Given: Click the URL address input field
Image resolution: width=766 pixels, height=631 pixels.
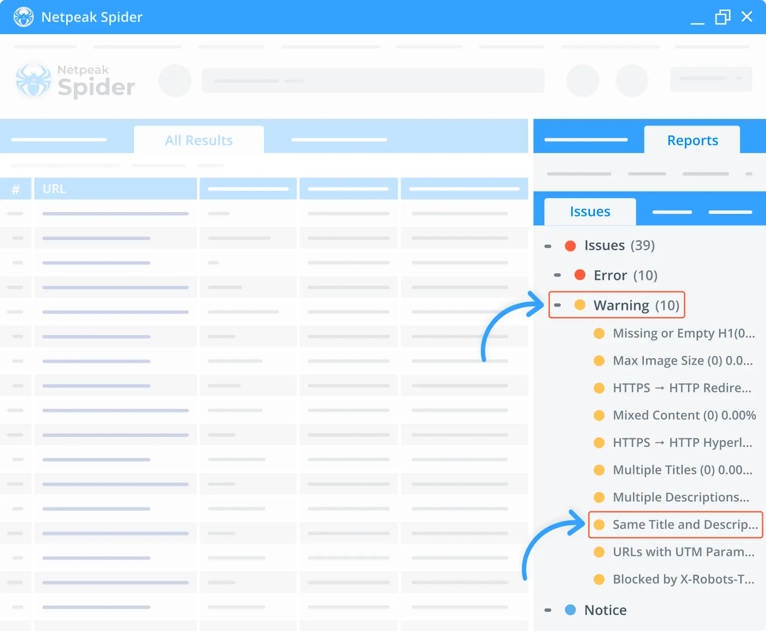Looking at the screenshot, I should [373, 80].
